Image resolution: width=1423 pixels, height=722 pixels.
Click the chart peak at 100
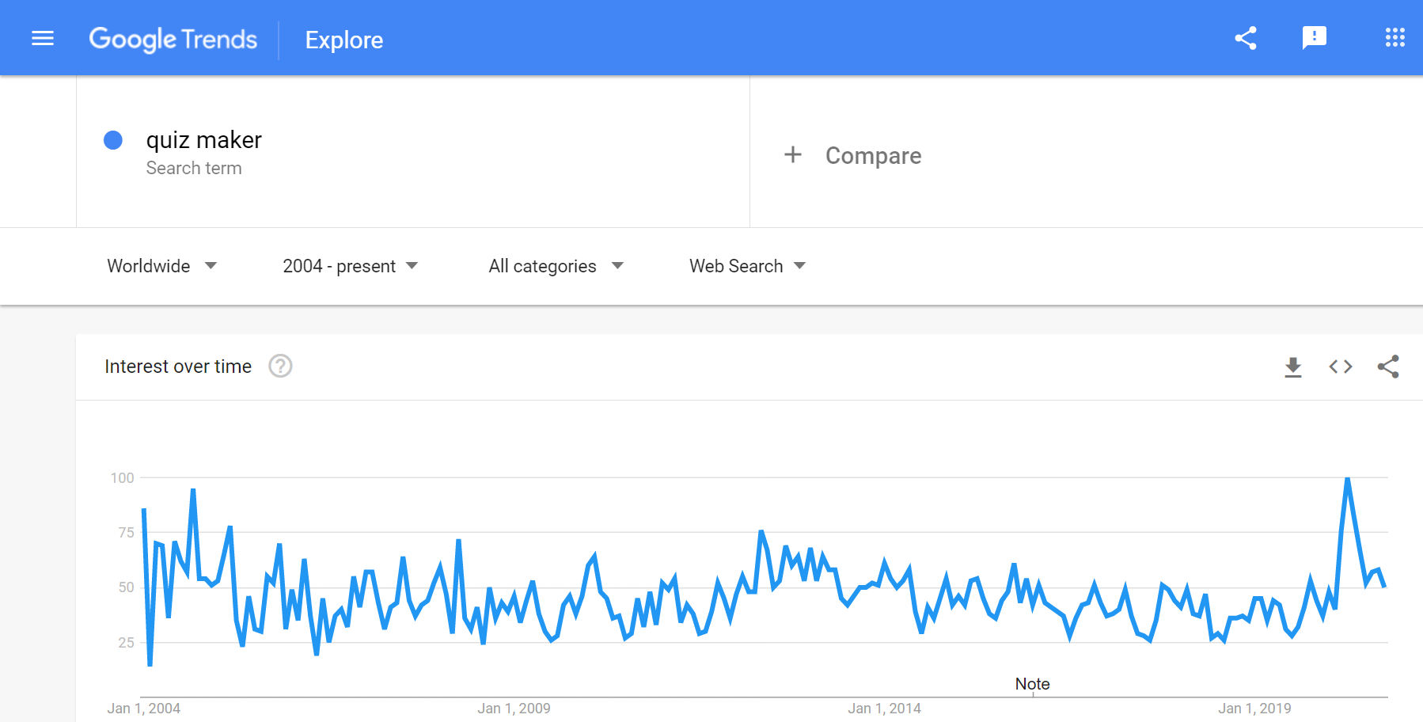click(1347, 478)
